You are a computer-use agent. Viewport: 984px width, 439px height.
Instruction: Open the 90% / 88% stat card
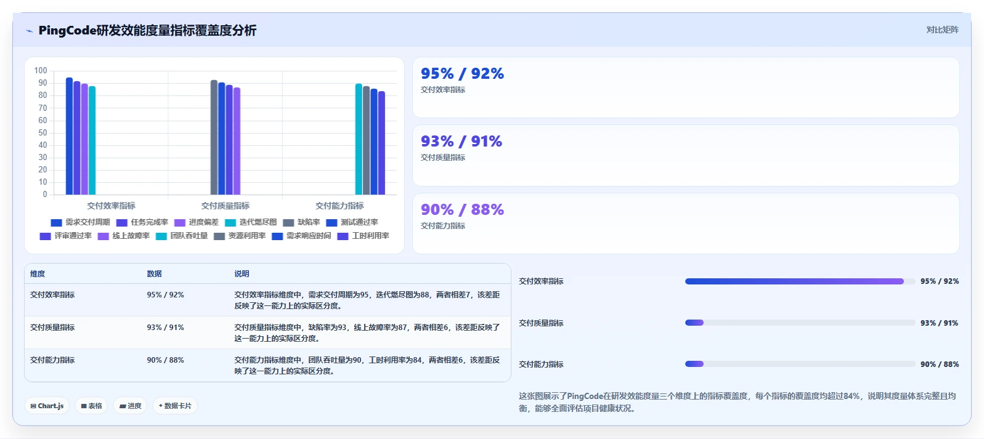(x=686, y=224)
